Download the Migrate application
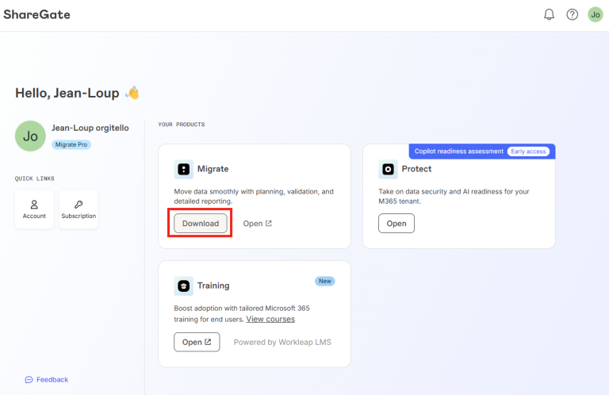Viewport: 609px width, 395px height. (x=201, y=224)
